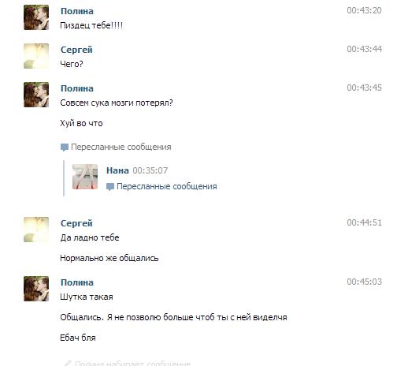
Task: Click the Сергей name at 00:44:51
Action: click(x=76, y=223)
